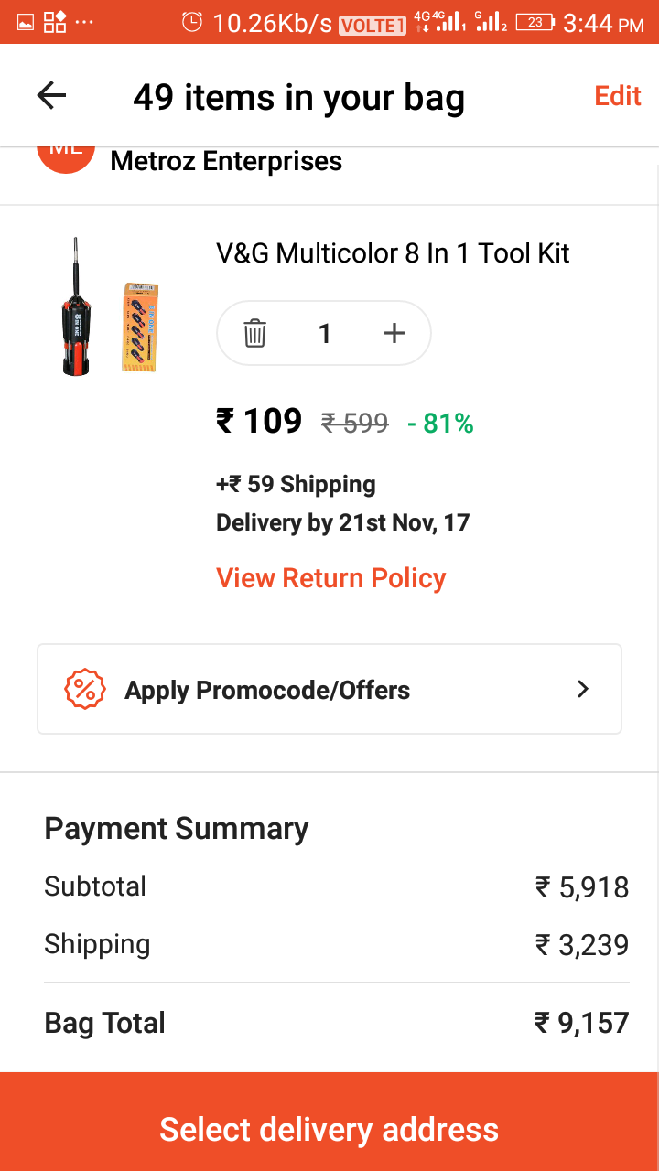Image resolution: width=659 pixels, height=1171 pixels.
Task: Increase quantity with plus icon
Action: [394, 334]
